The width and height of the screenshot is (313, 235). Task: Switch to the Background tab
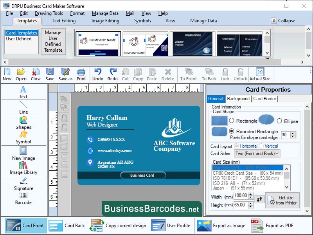(238, 99)
